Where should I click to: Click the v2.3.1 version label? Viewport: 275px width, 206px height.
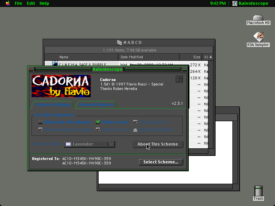coord(177,103)
